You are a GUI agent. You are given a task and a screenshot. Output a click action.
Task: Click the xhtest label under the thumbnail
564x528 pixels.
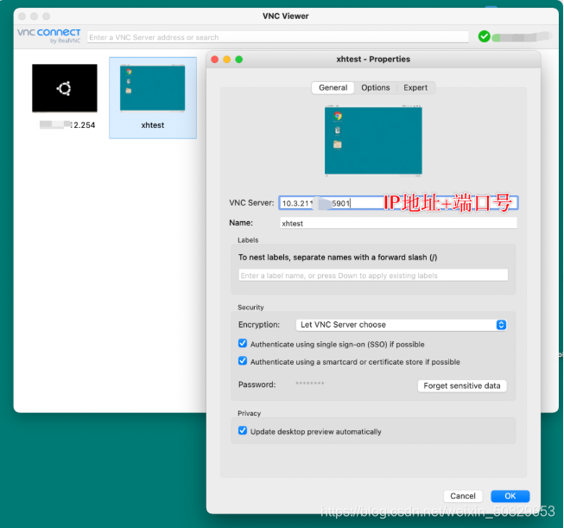pos(153,125)
